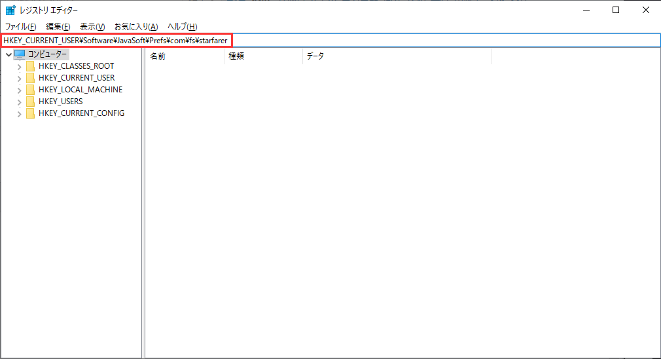
Task: Click the コンピューター computer icon in tree
Action: [x=20, y=54]
